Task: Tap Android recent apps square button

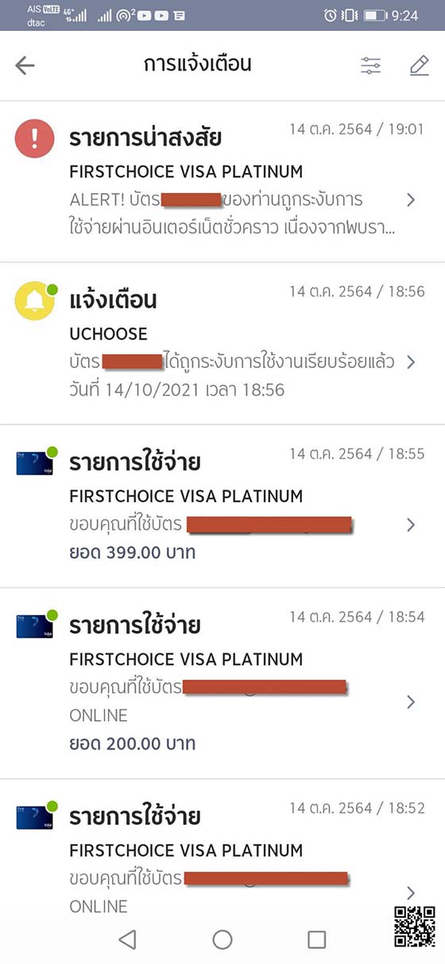Action: click(317, 939)
